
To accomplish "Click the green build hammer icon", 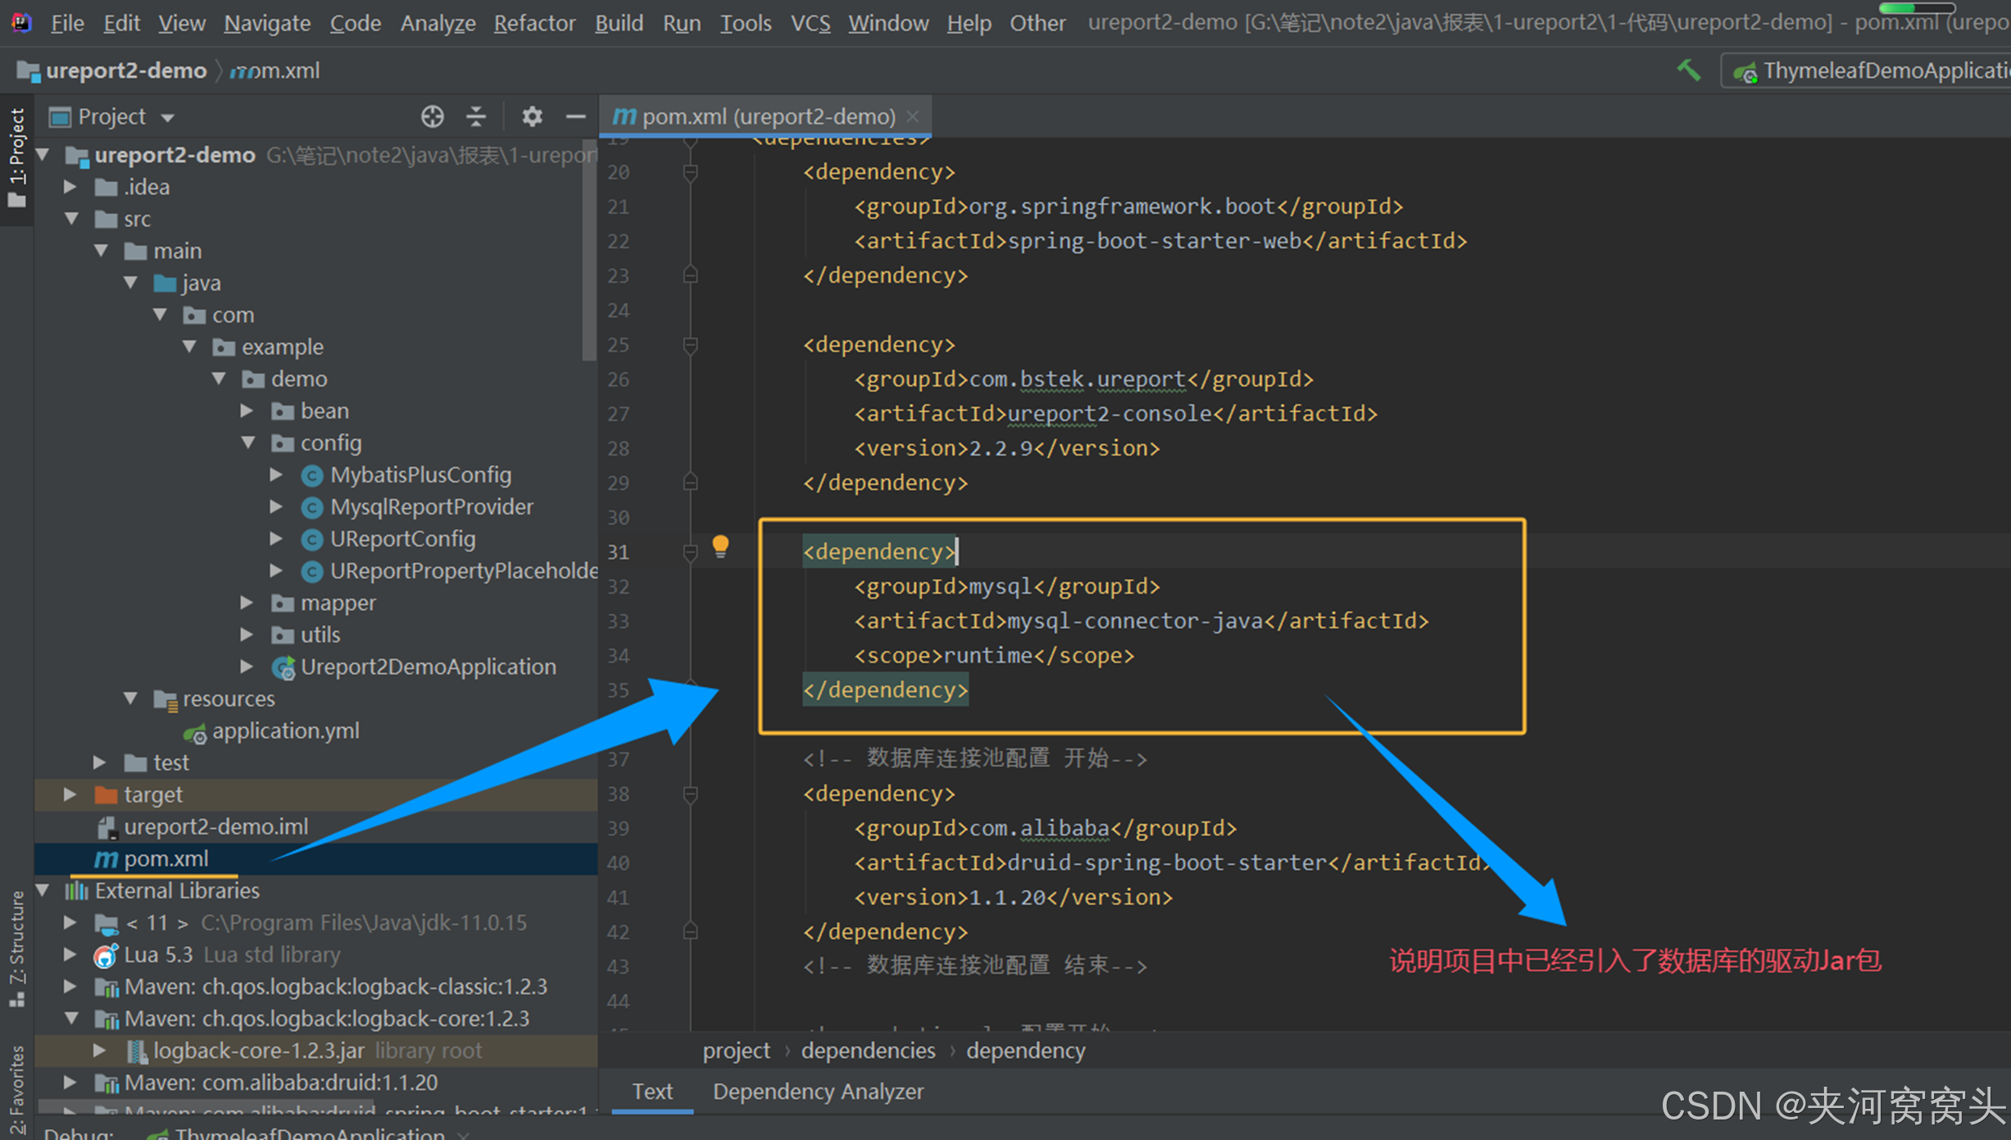I will 1688,70.
